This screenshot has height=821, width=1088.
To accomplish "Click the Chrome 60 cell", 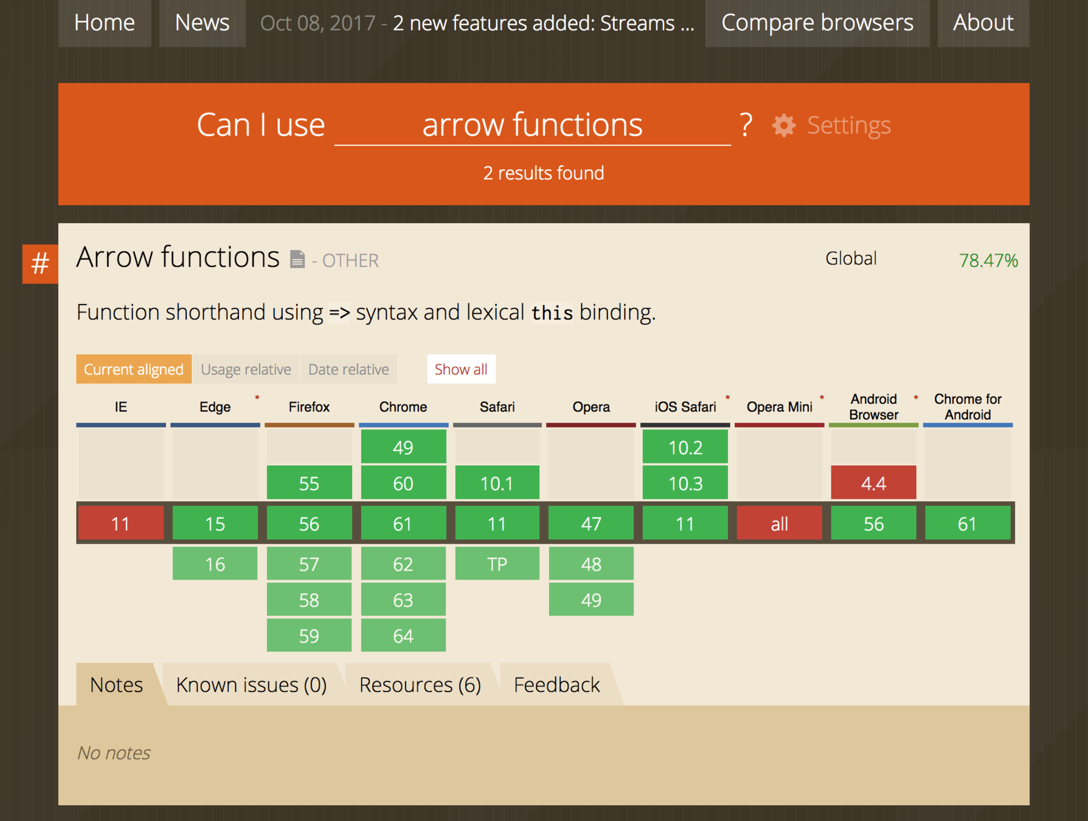I will (x=403, y=483).
